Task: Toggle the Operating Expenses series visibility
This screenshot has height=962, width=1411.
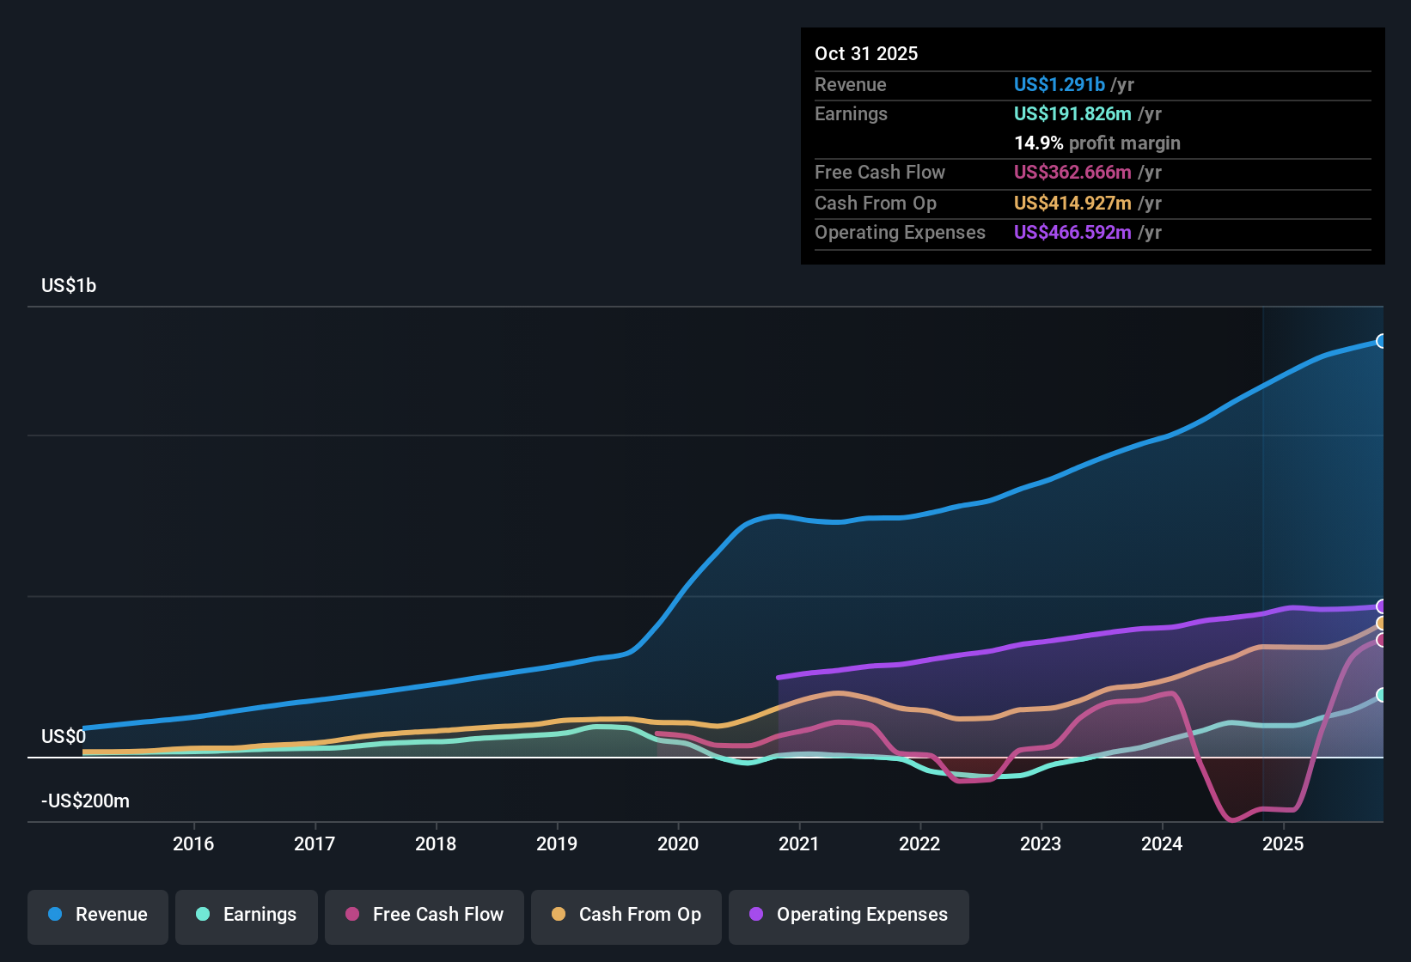Action: (x=848, y=915)
